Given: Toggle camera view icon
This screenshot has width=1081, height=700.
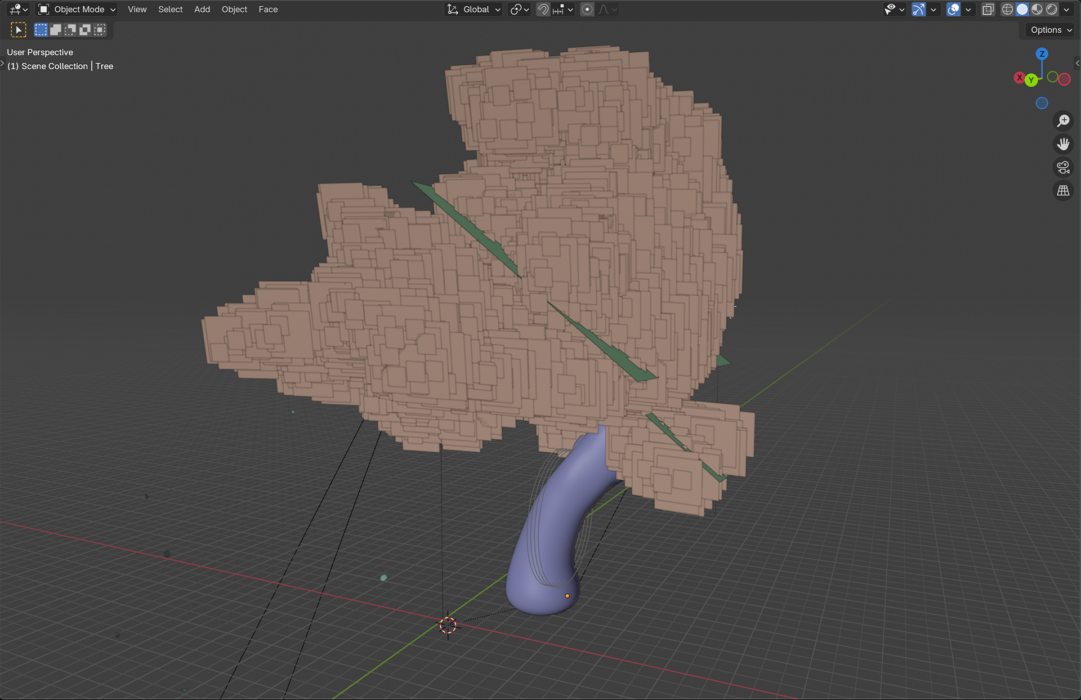Looking at the screenshot, I should pos(1063,167).
